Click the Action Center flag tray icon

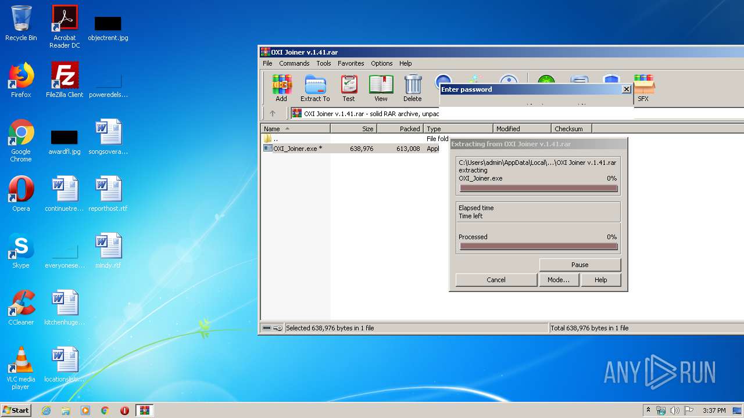point(688,410)
